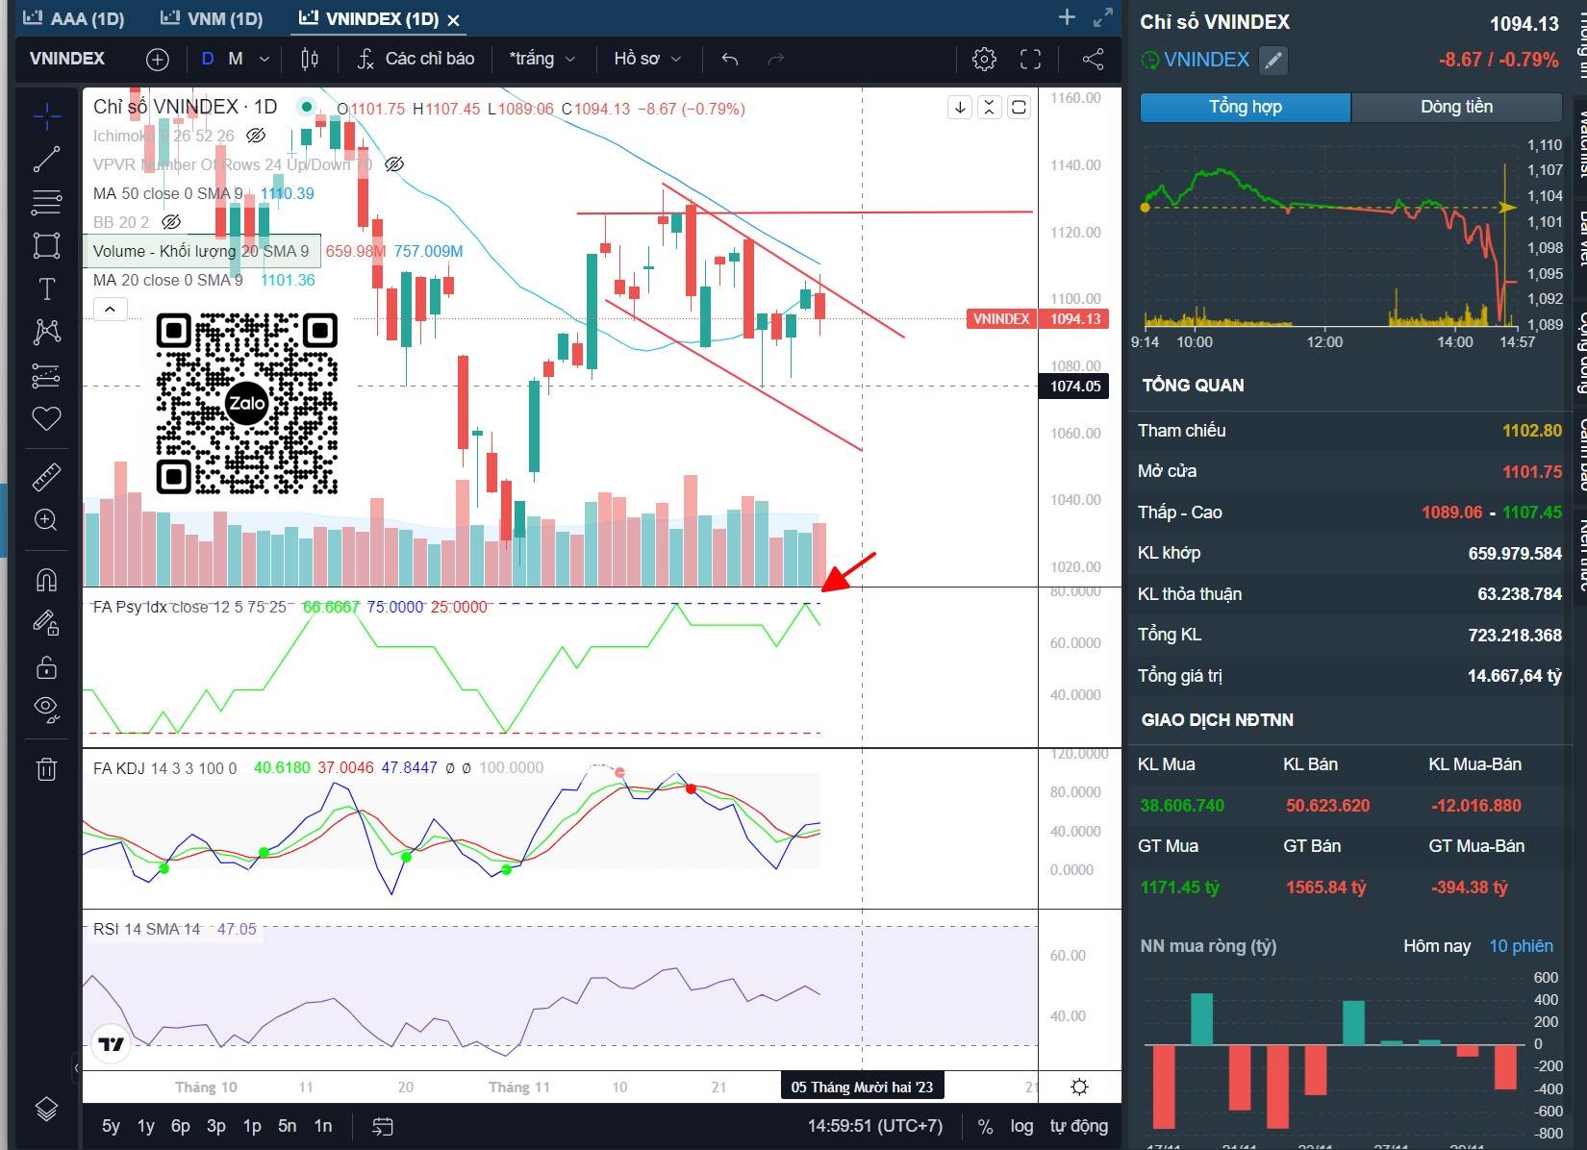This screenshot has width=1587, height=1150.
Task: Click the TradingView logo
Action: [112, 1044]
